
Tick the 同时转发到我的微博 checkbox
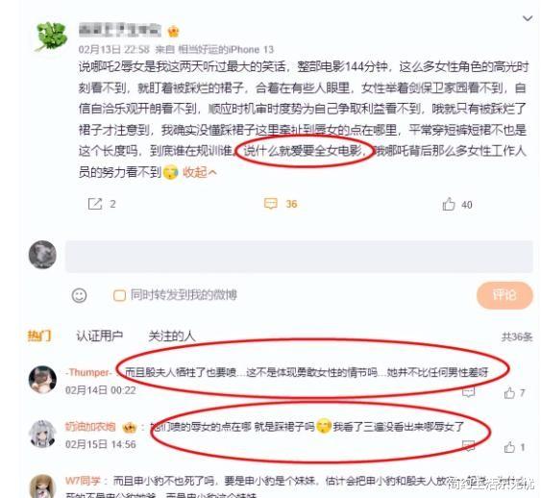point(119,295)
